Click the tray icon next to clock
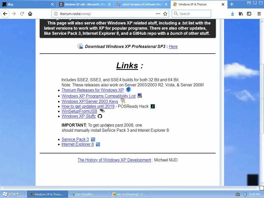 [245, 194]
